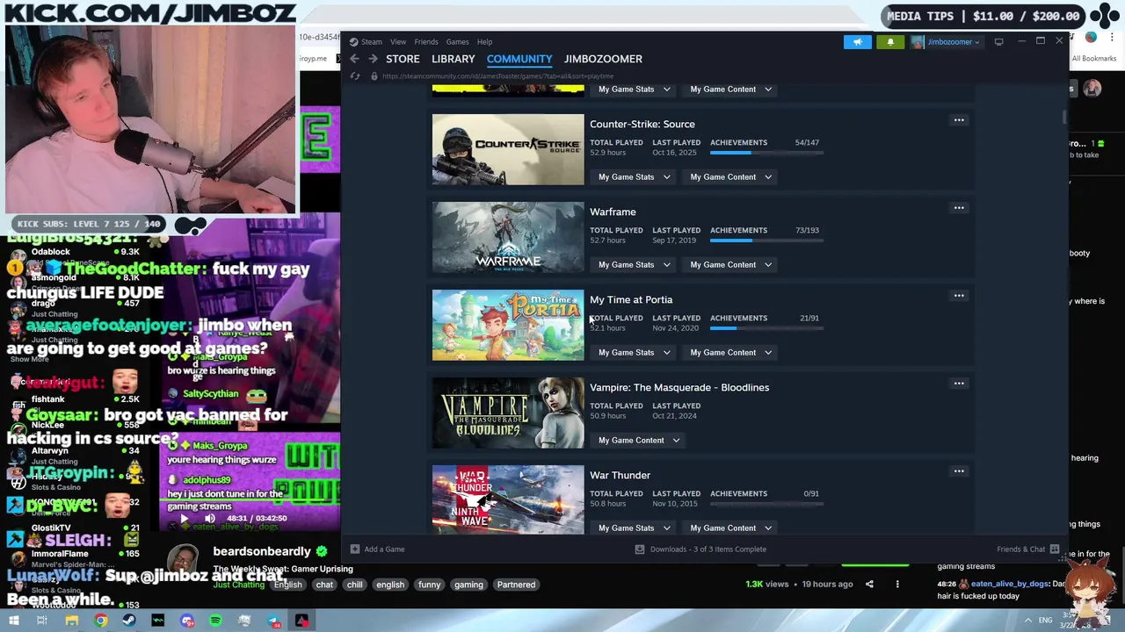
Task: Expand My Game Content for Warframe
Action: click(730, 264)
